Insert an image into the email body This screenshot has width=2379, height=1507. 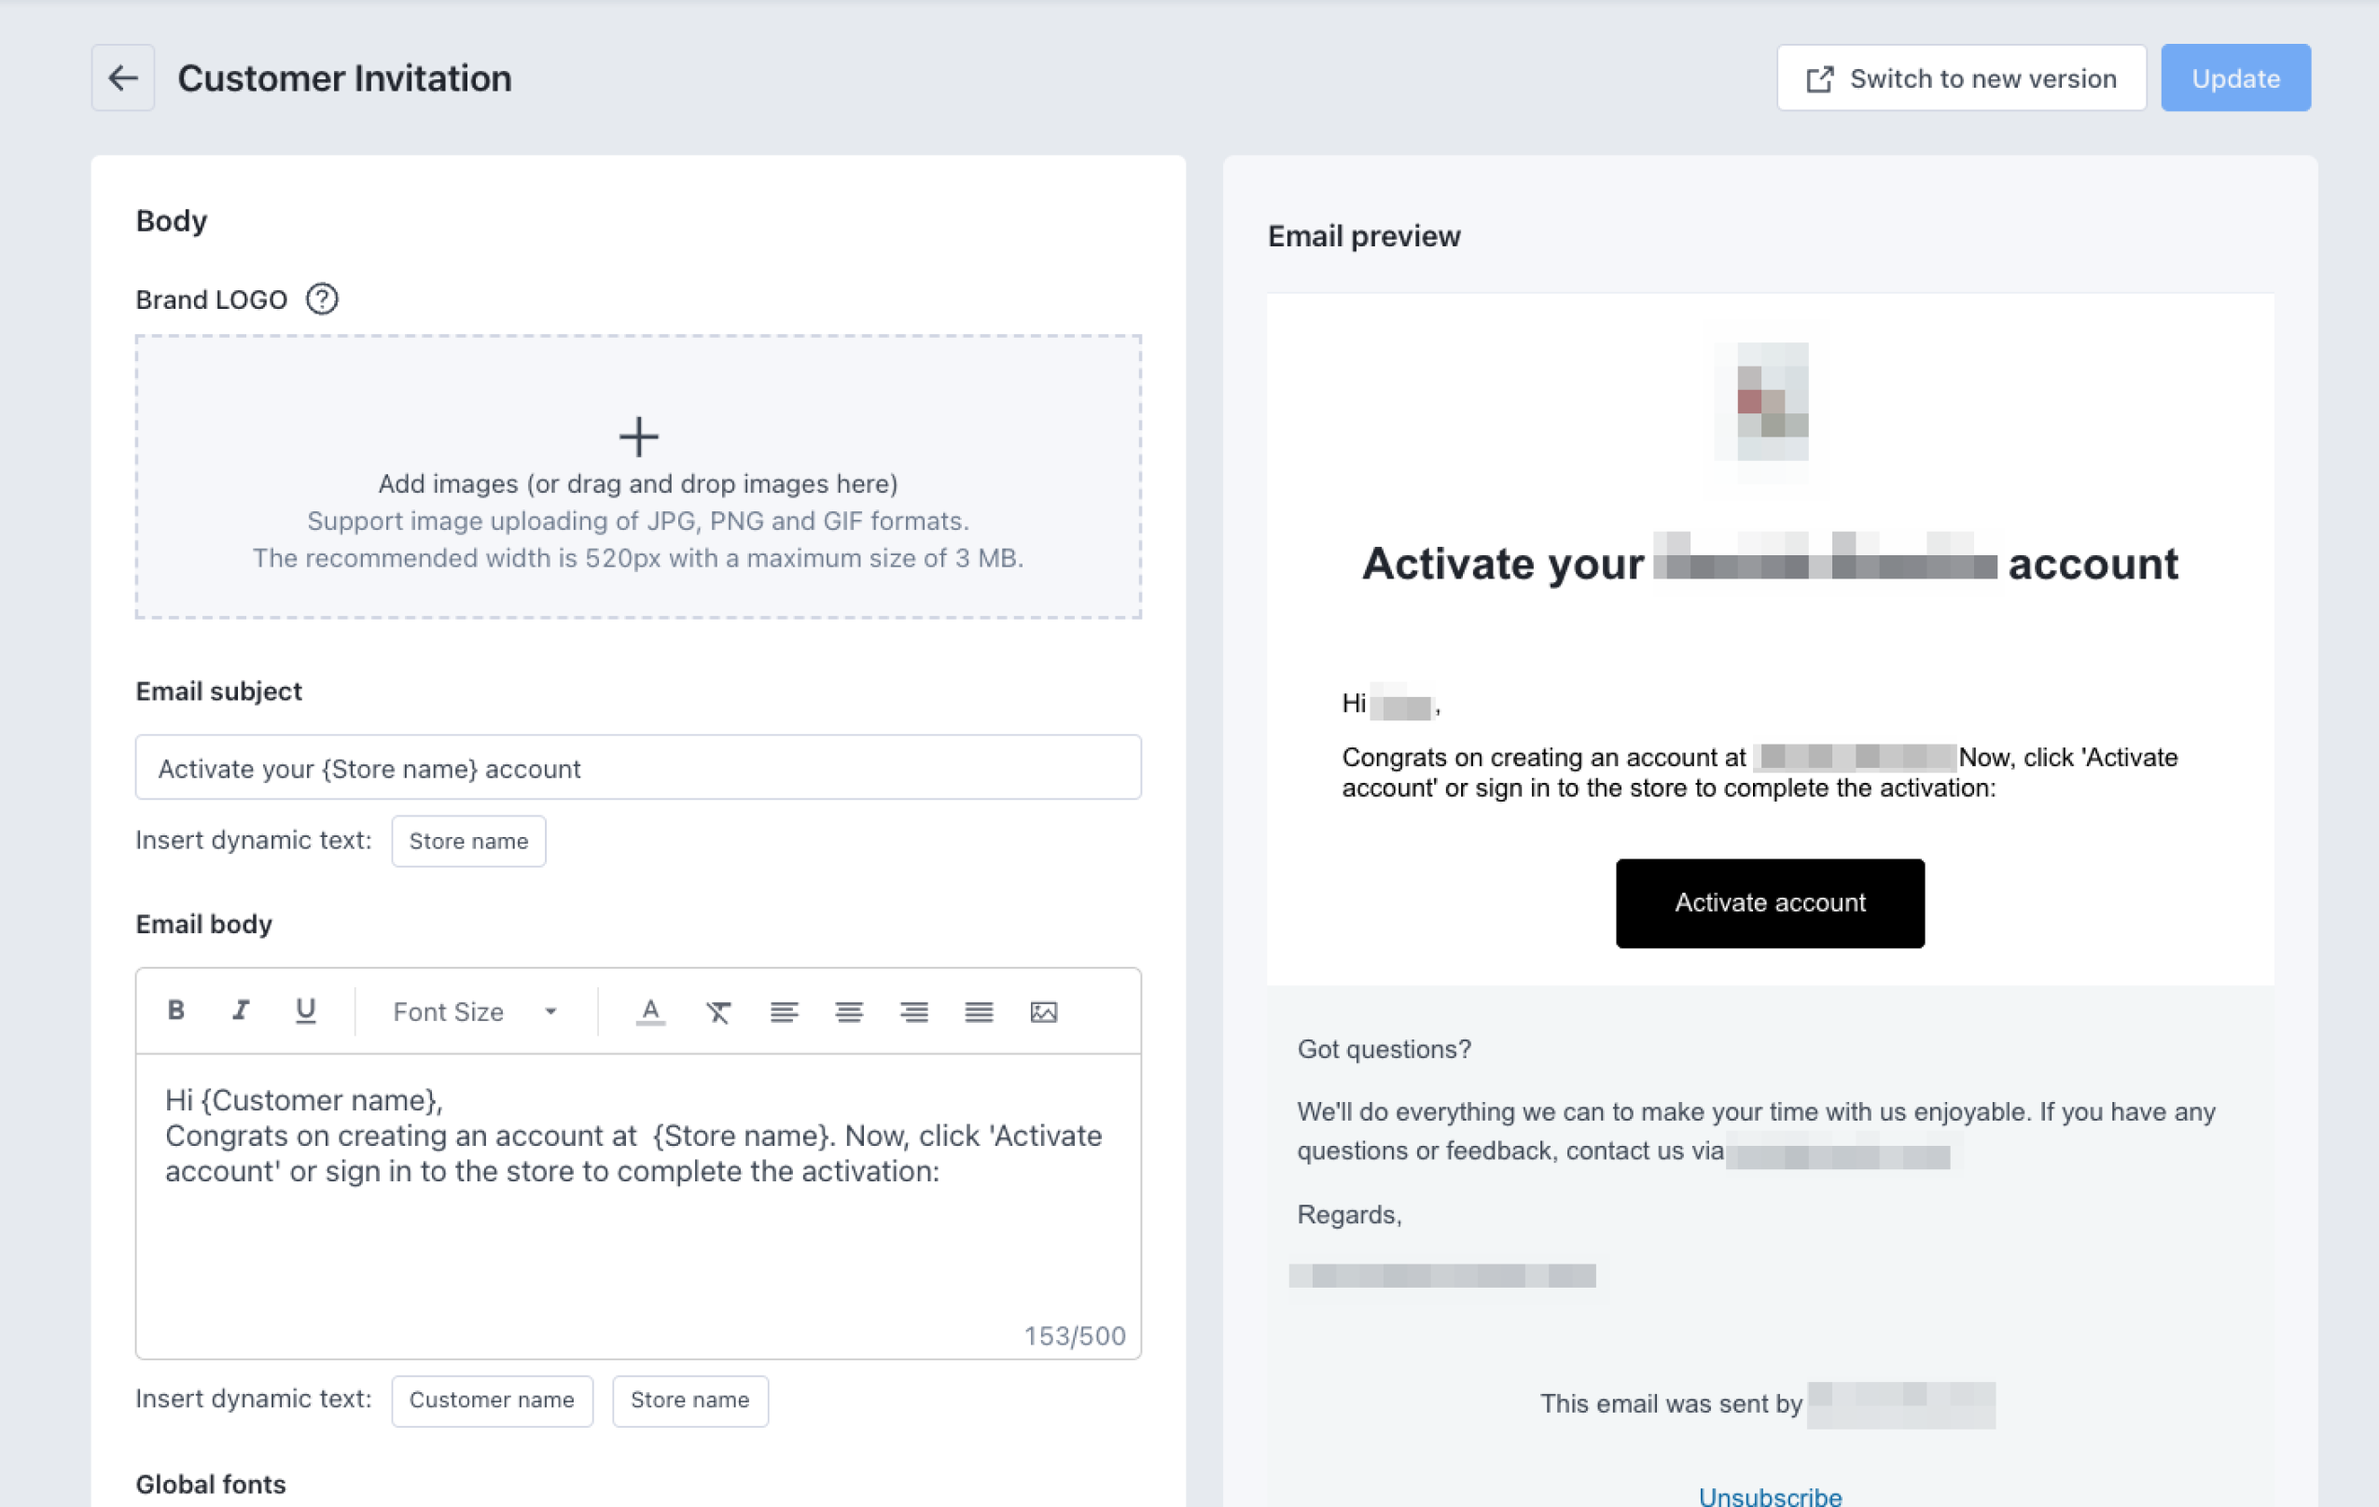click(1043, 1011)
